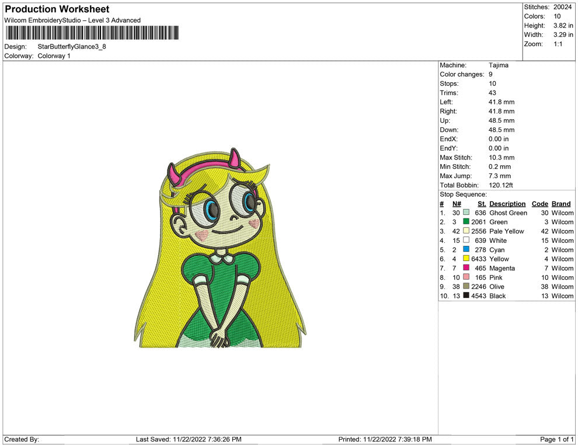
Task: Click 'Wilcom EmbroideryStudio – Level 3 Advanced' text
Action: point(72,20)
